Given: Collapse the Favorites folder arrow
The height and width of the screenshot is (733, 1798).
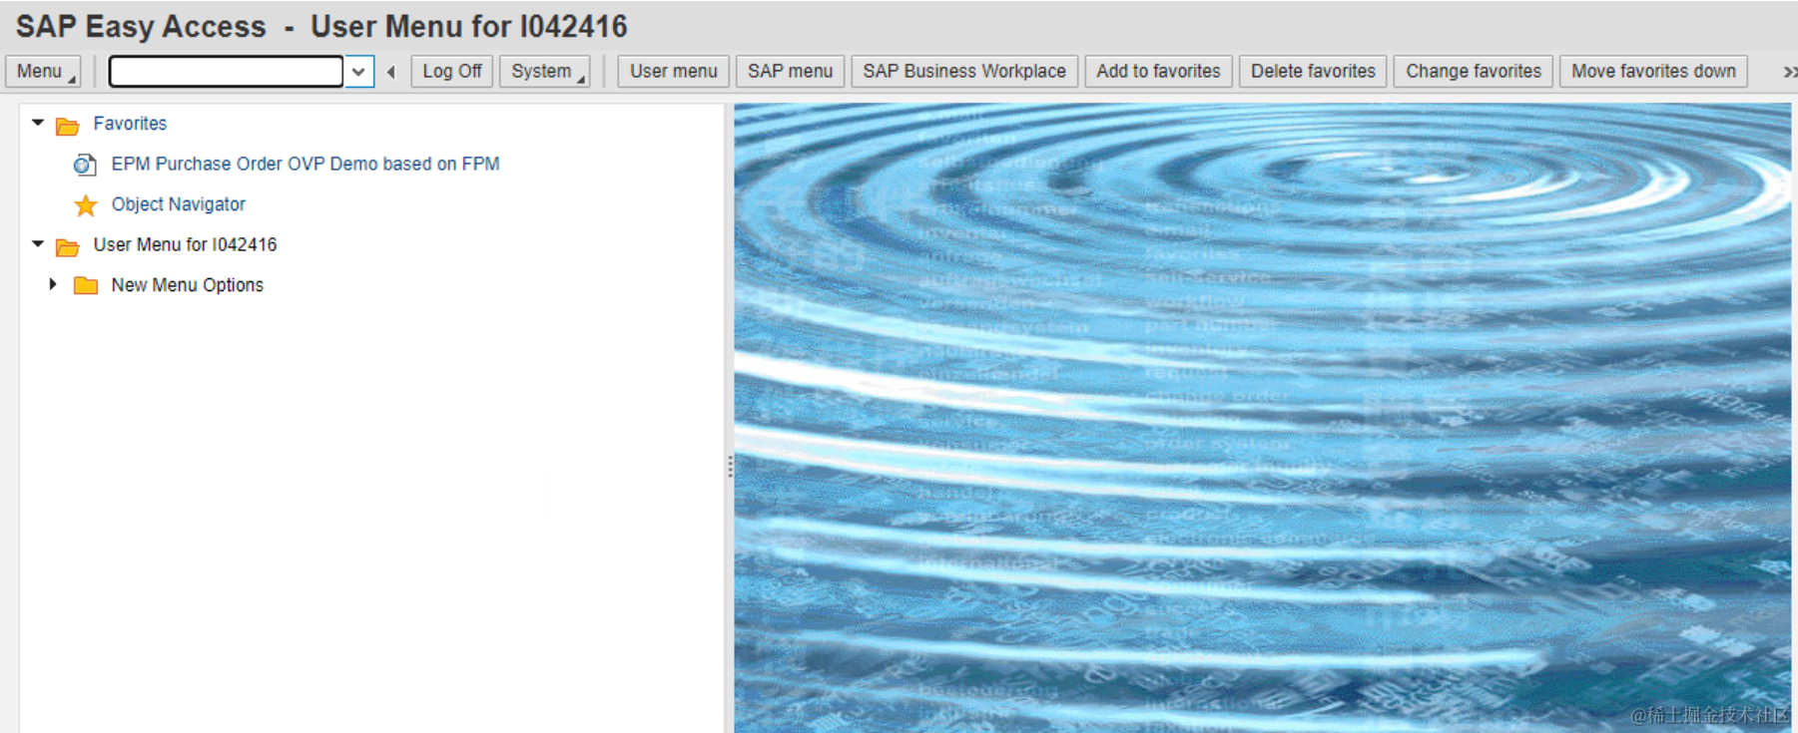Looking at the screenshot, I should [38, 123].
